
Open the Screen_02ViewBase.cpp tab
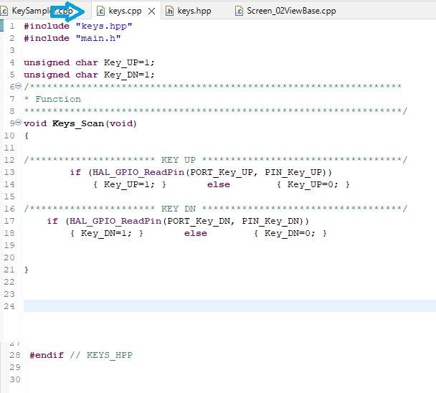coord(291,11)
